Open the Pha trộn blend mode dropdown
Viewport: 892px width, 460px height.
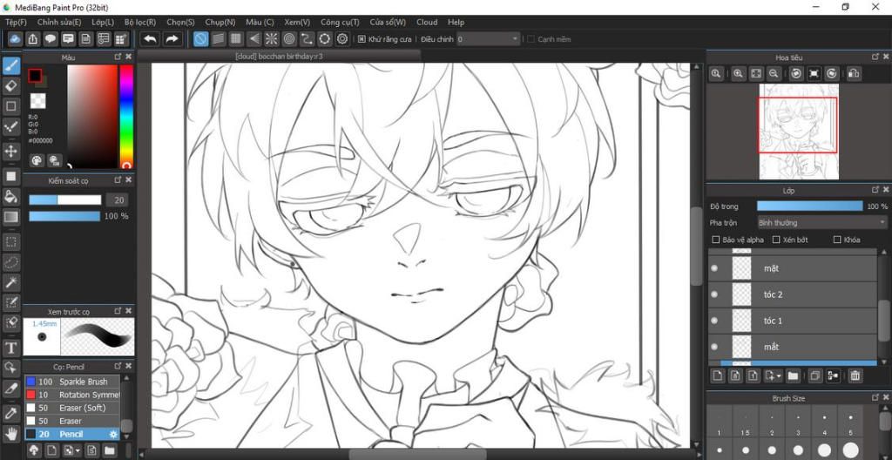(x=822, y=223)
